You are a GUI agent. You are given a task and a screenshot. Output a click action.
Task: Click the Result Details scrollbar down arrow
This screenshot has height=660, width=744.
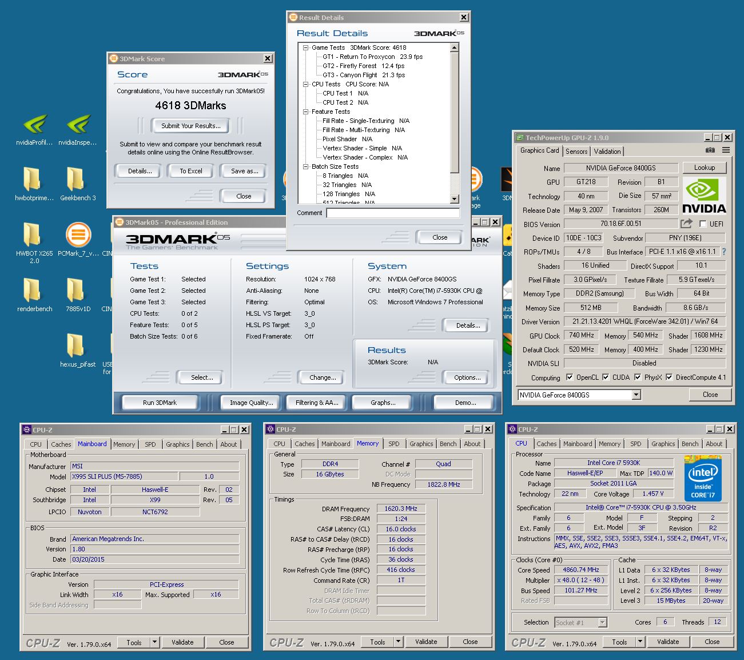pos(455,199)
